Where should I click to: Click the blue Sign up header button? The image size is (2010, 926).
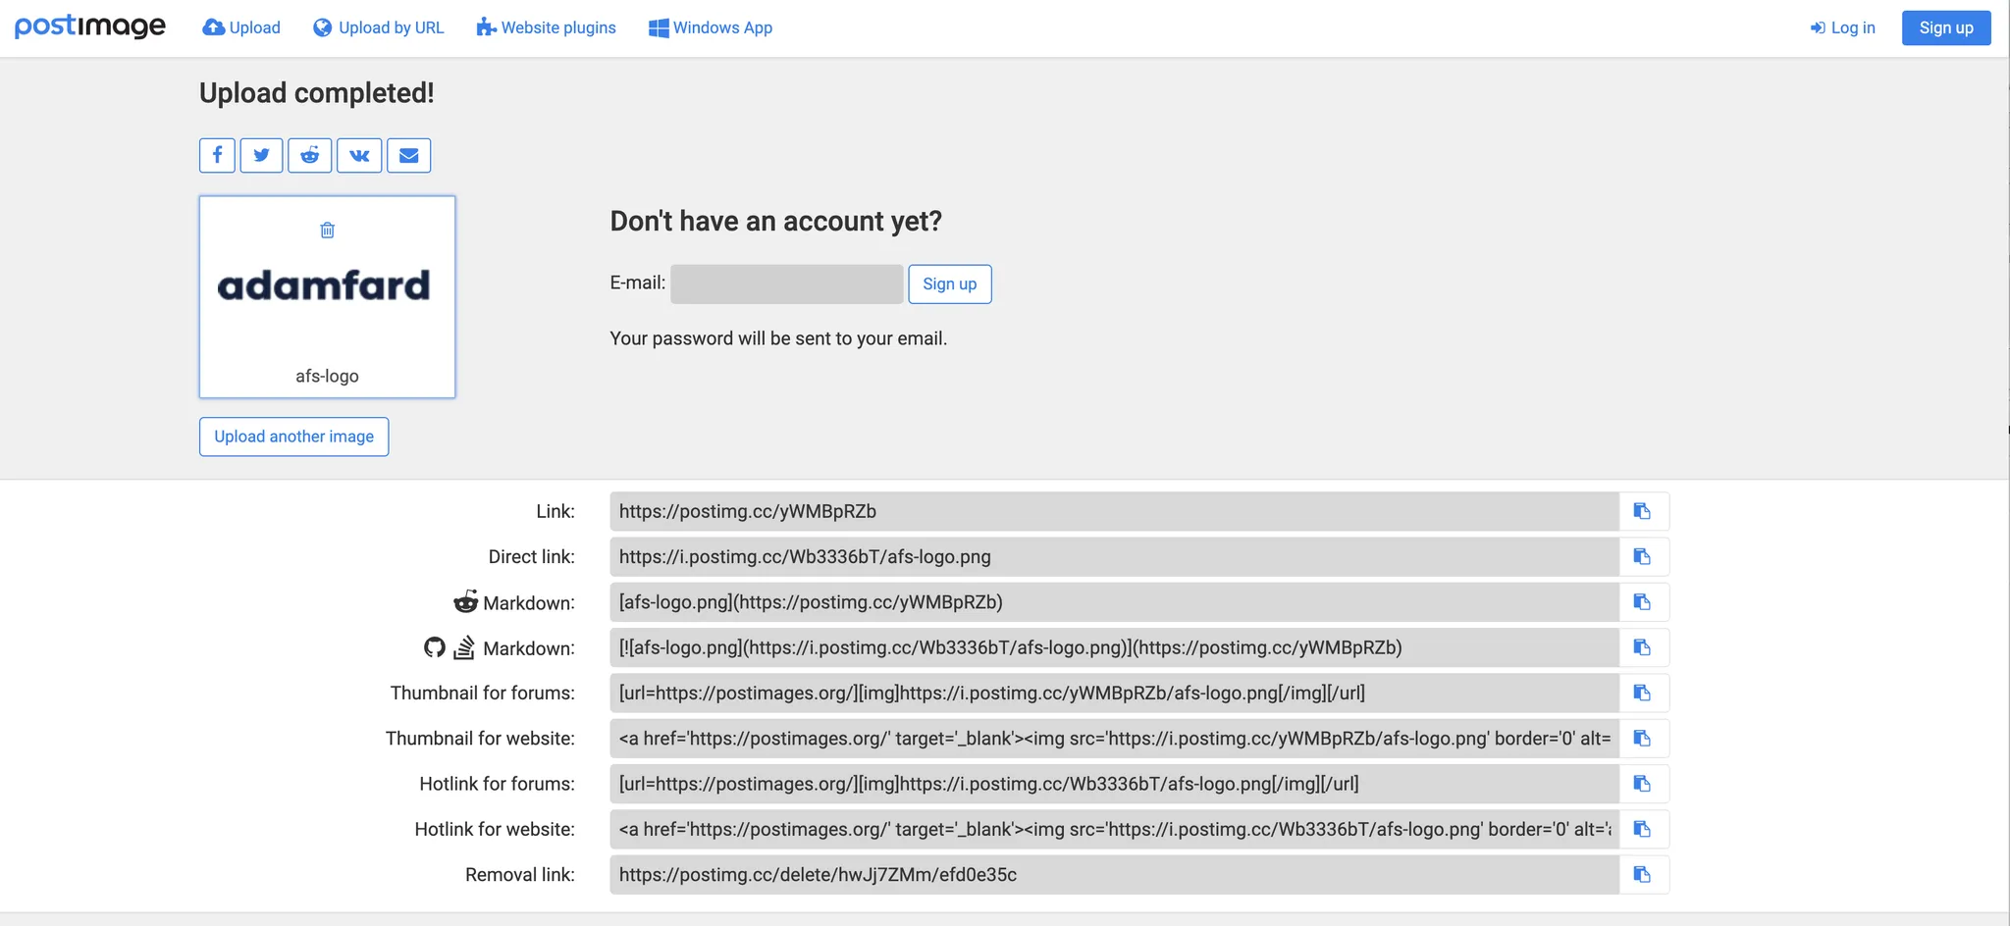[1946, 27]
